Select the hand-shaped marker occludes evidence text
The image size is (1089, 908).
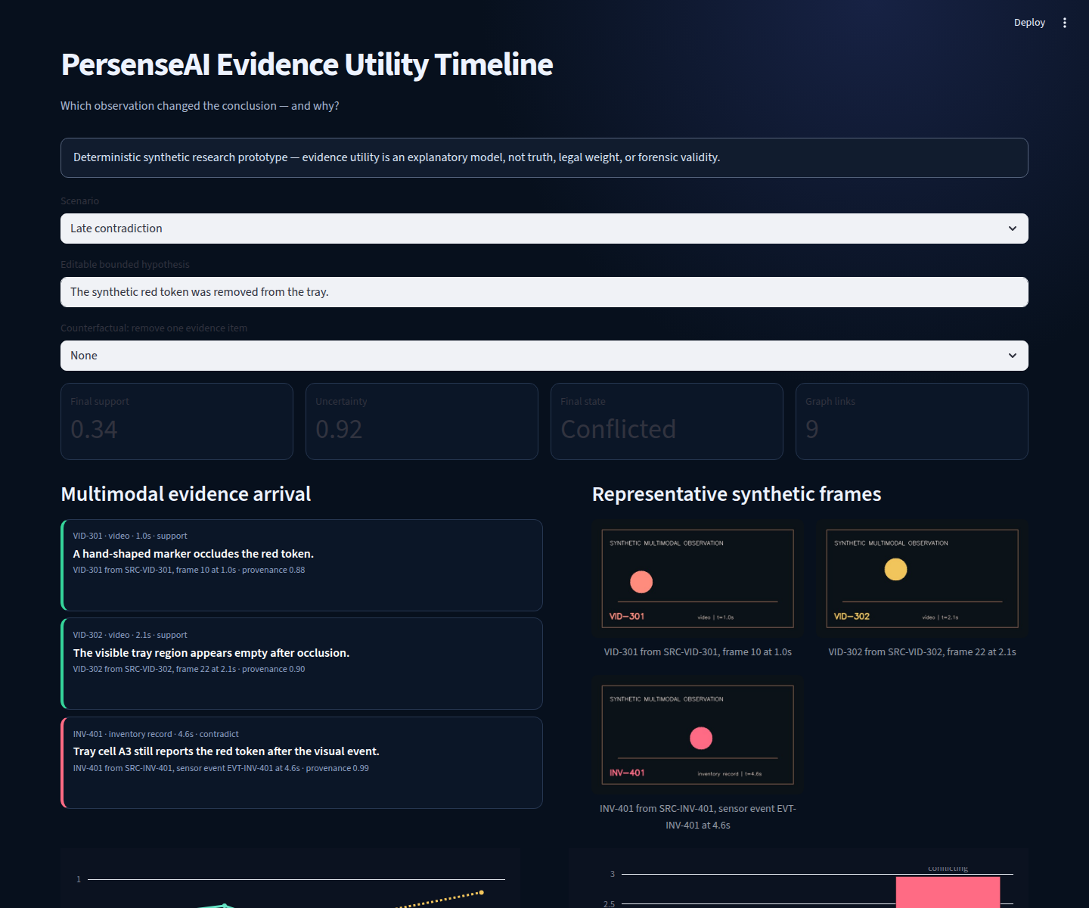click(194, 554)
